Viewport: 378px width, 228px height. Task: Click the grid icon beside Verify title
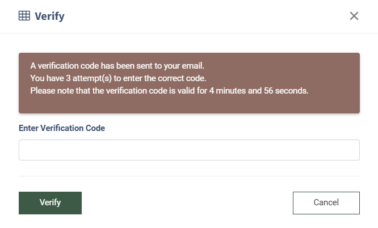point(24,16)
